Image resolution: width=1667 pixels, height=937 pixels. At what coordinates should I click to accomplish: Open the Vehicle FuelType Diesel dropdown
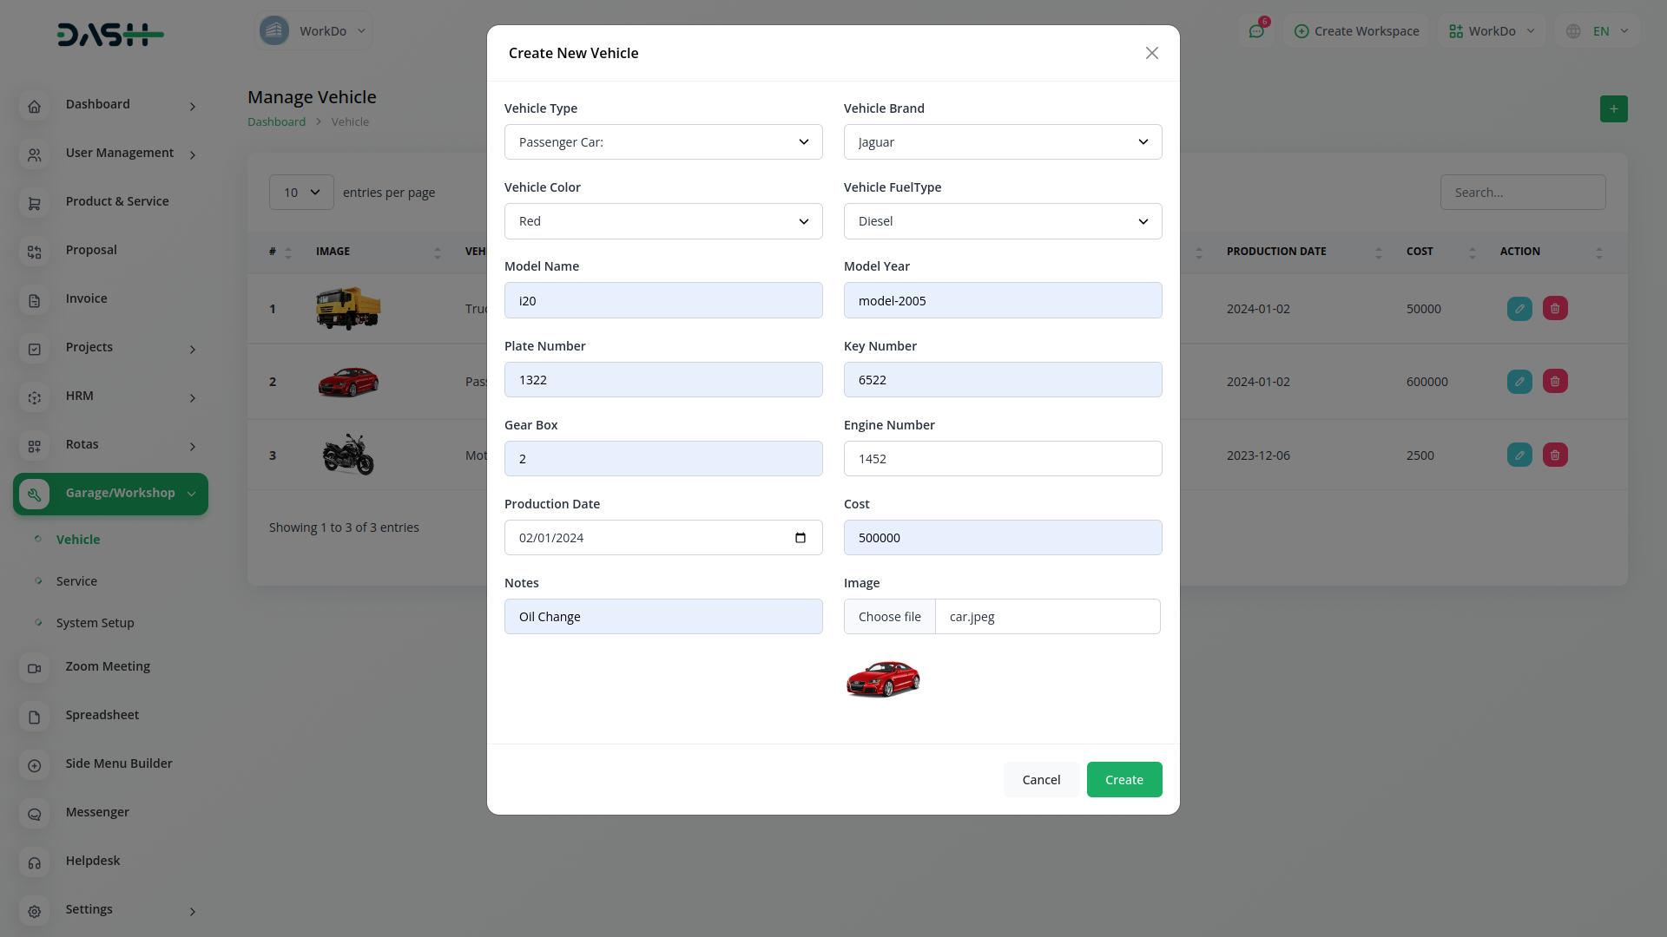click(1002, 221)
